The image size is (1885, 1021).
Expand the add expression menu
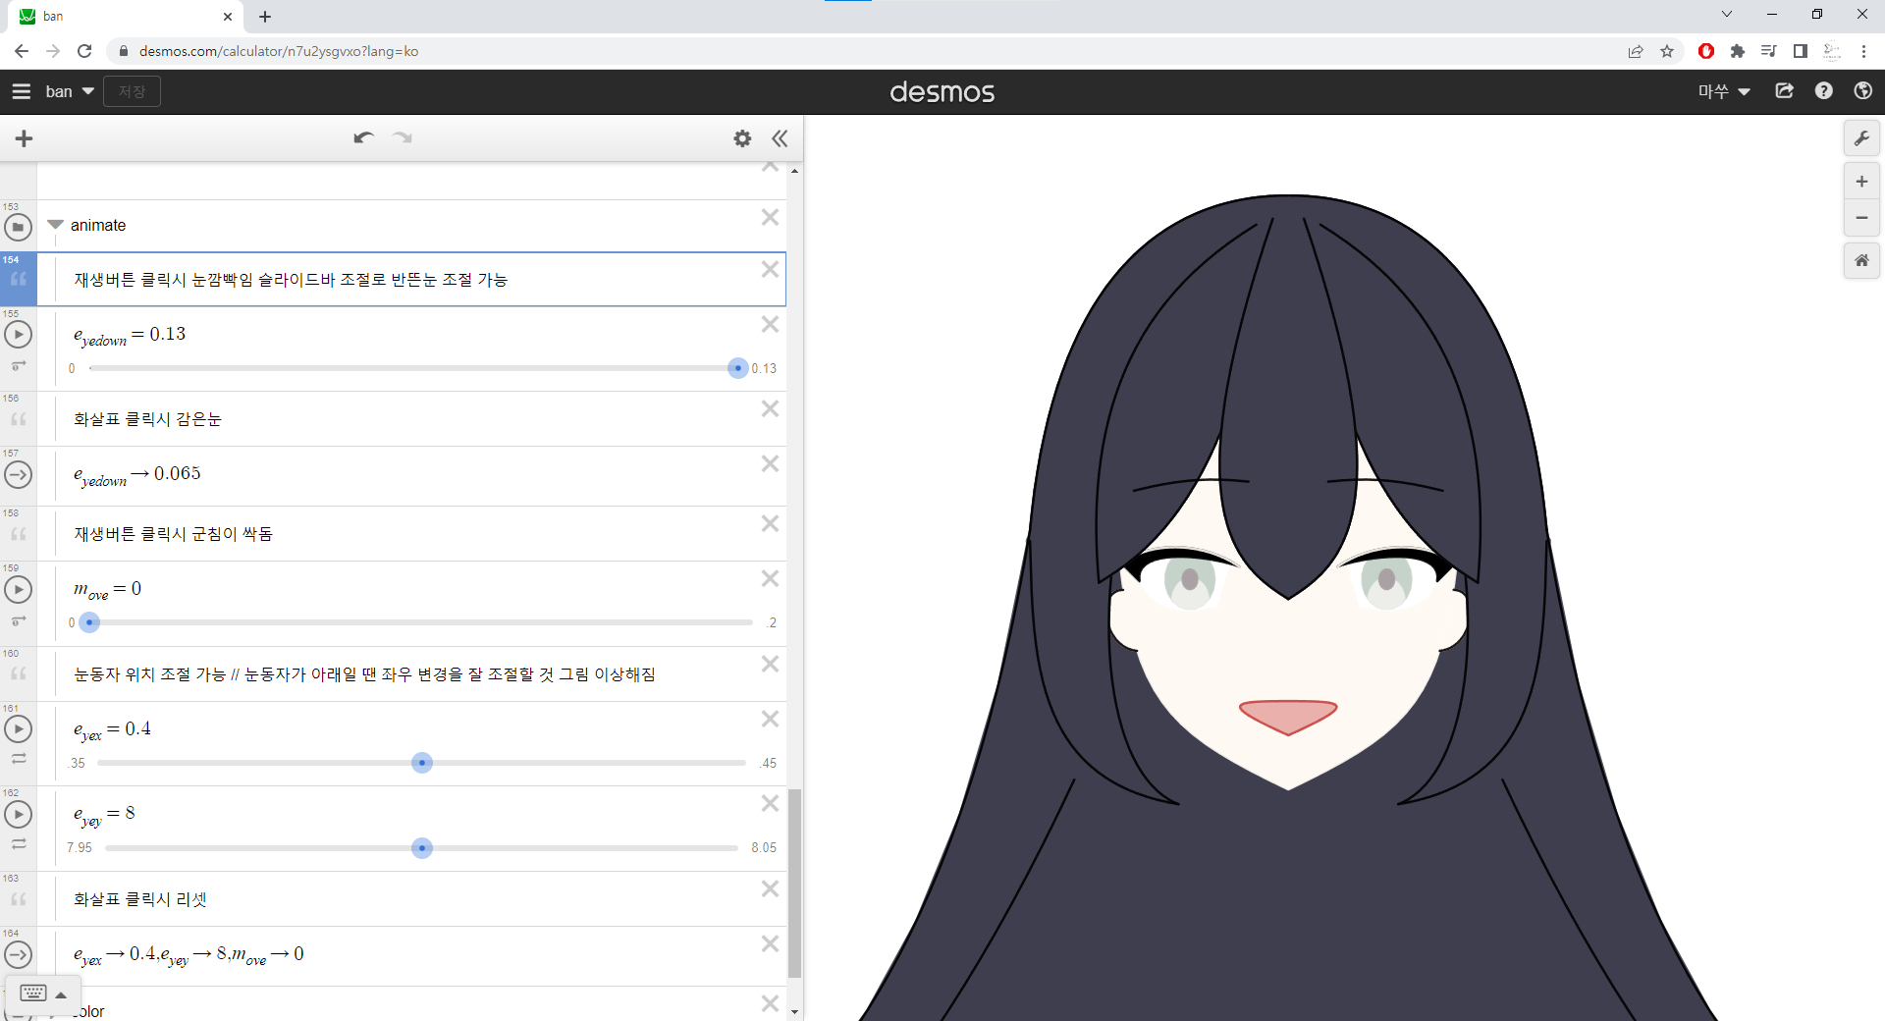point(25,138)
